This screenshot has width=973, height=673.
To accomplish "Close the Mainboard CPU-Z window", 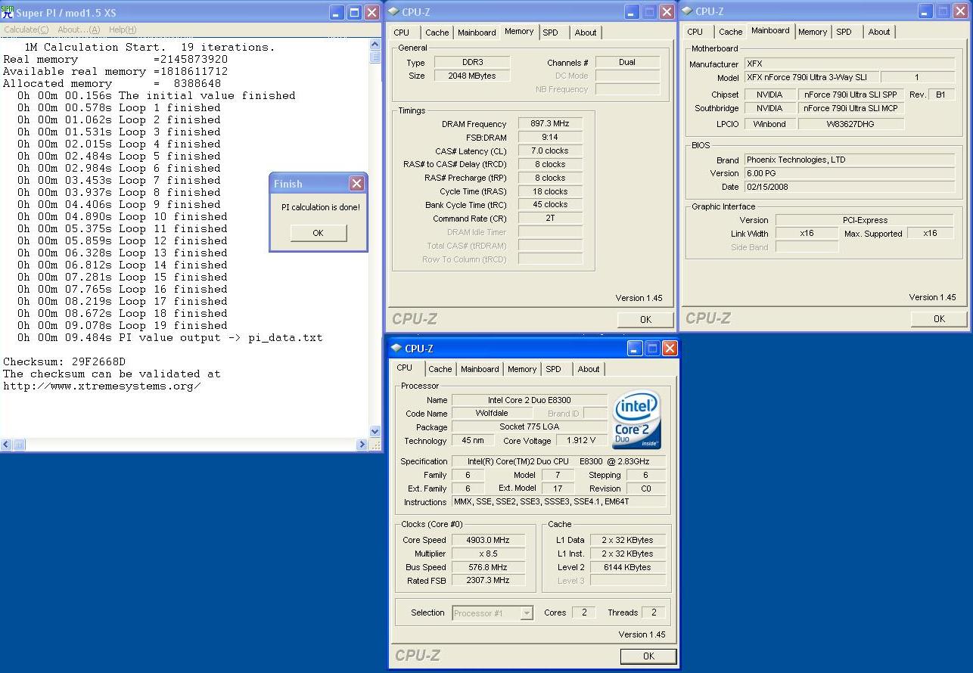I will tap(960, 11).
